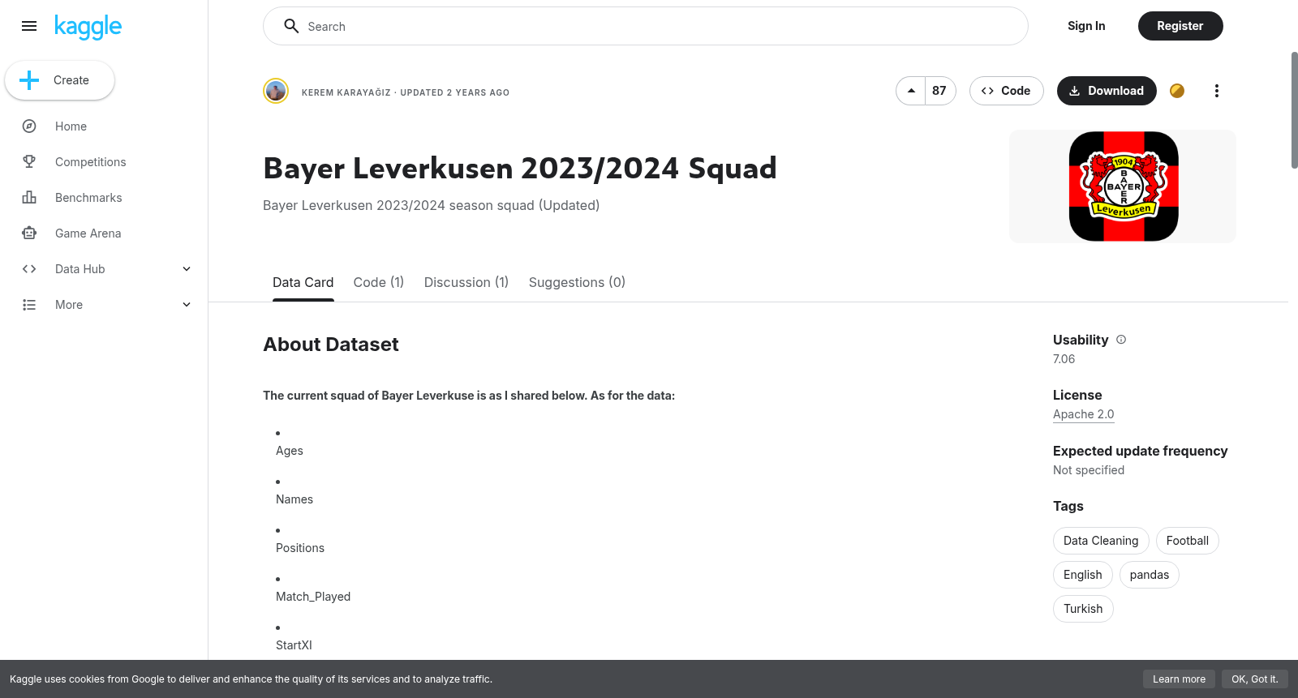Click the usability value 7.06

click(1064, 359)
